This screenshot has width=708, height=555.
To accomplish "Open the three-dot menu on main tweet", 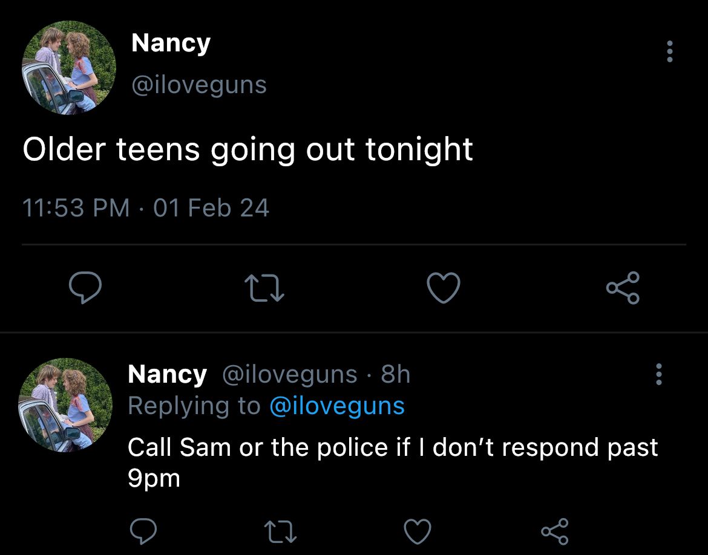I will [x=670, y=51].
